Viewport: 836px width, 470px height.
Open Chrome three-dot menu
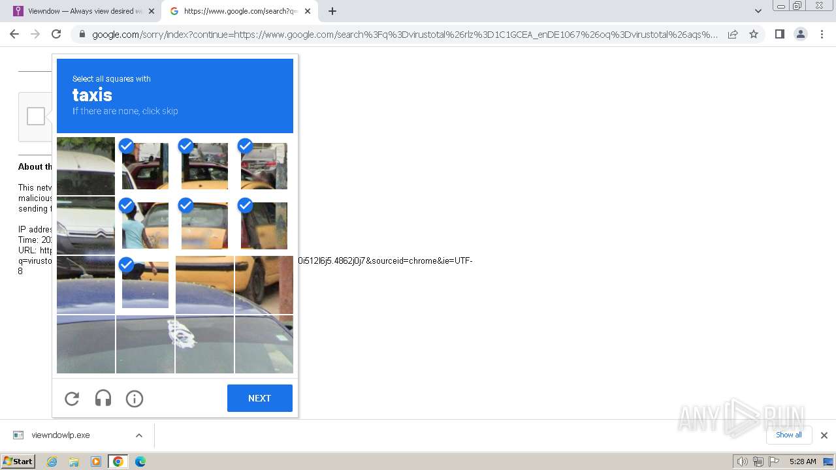tap(822, 34)
